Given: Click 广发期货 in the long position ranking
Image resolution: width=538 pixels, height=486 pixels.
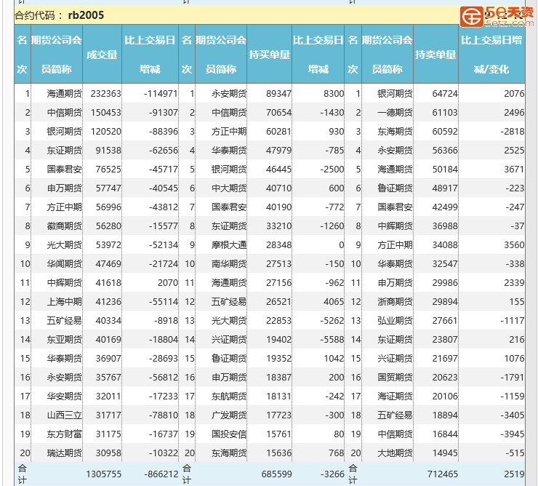Looking at the screenshot, I should pos(229,415).
